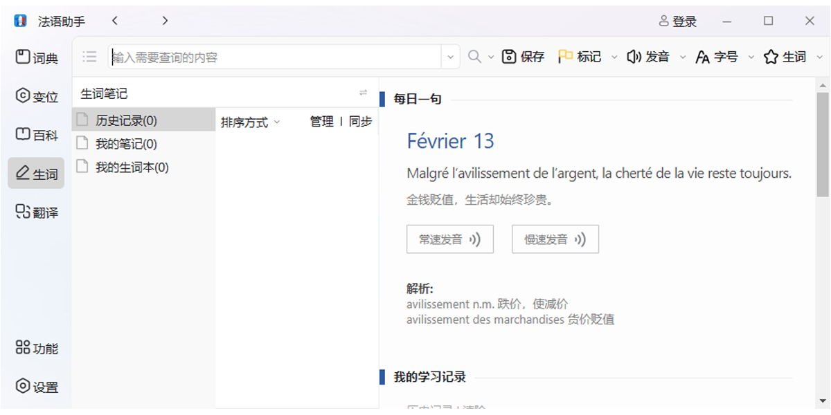Open the 排序方式 sort dropdown

[x=250, y=122]
